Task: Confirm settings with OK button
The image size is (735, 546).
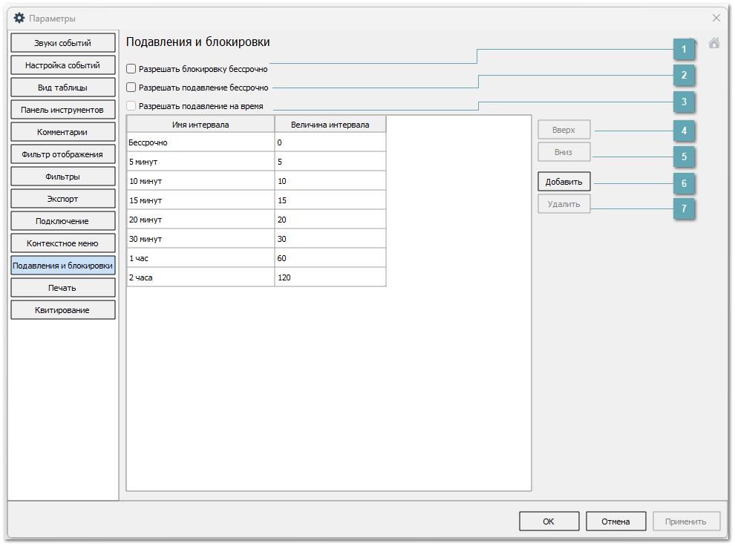Action: click(549, 522)
